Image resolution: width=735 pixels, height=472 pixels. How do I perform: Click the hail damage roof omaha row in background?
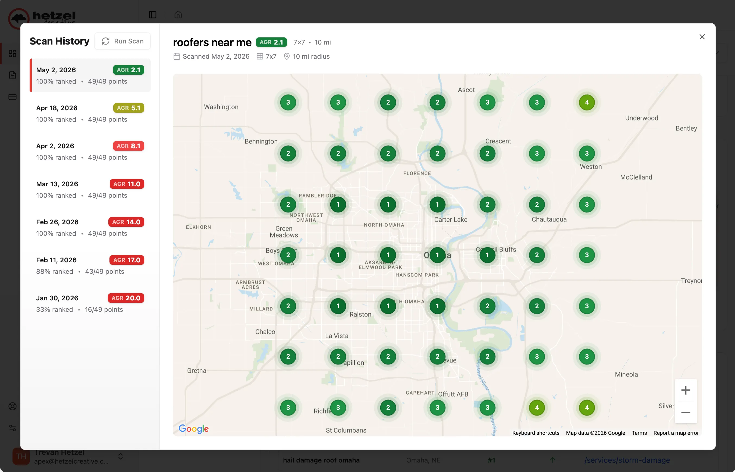[321, 460]
